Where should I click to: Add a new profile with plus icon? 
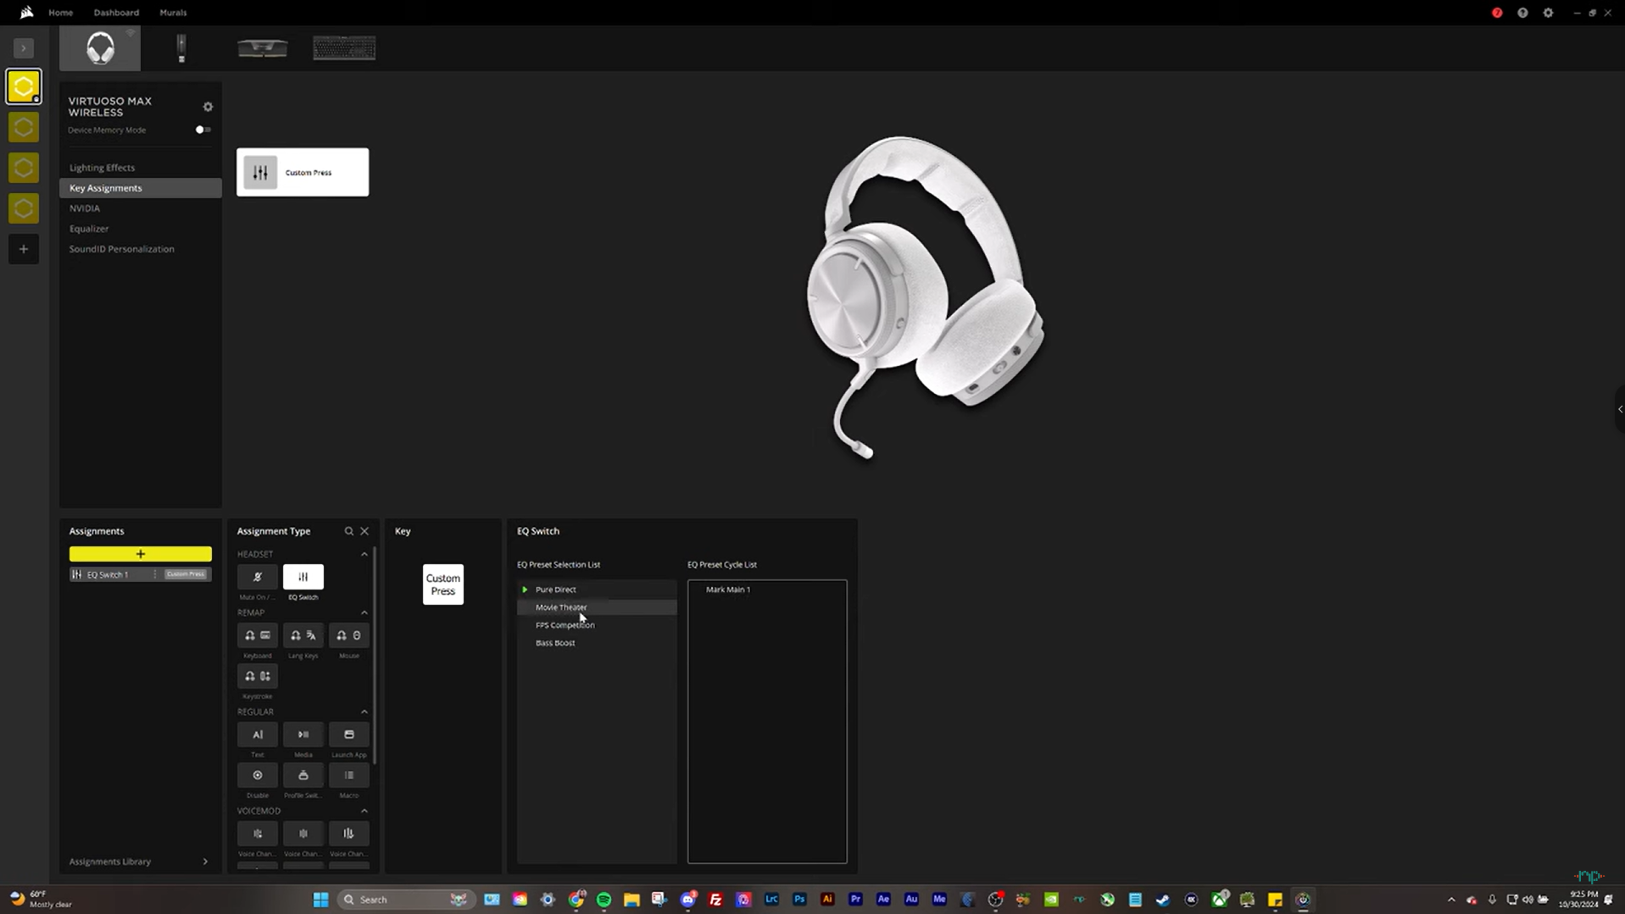24,249
